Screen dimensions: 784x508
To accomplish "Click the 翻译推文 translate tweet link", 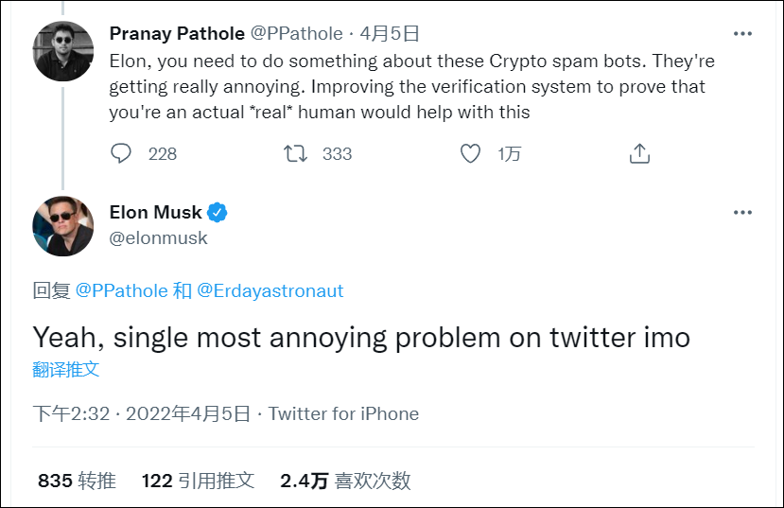I will click(66, 370).
